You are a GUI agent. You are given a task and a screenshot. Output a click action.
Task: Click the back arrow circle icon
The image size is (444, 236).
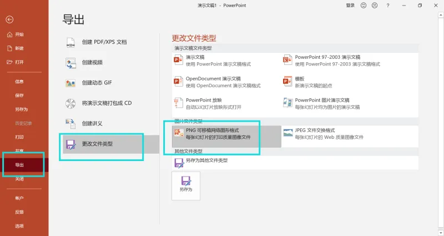click(9, 19)
